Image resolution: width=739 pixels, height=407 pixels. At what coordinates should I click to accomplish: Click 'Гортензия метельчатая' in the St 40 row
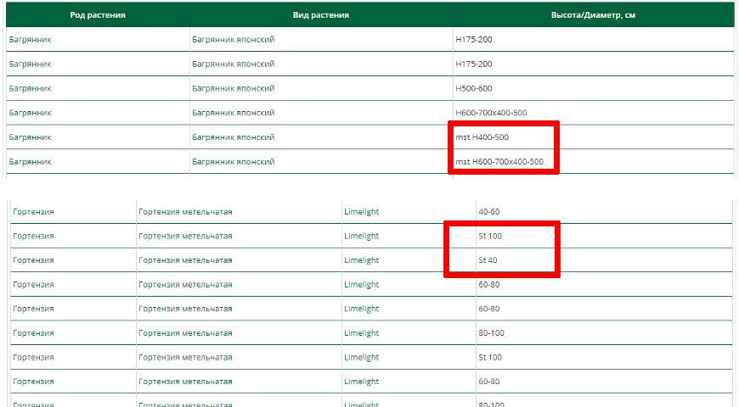click(x=185, y=260)
